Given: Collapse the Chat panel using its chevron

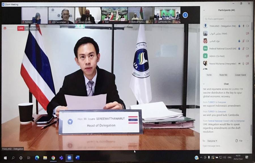Looking at the screenshot, I should click(204, 84).
